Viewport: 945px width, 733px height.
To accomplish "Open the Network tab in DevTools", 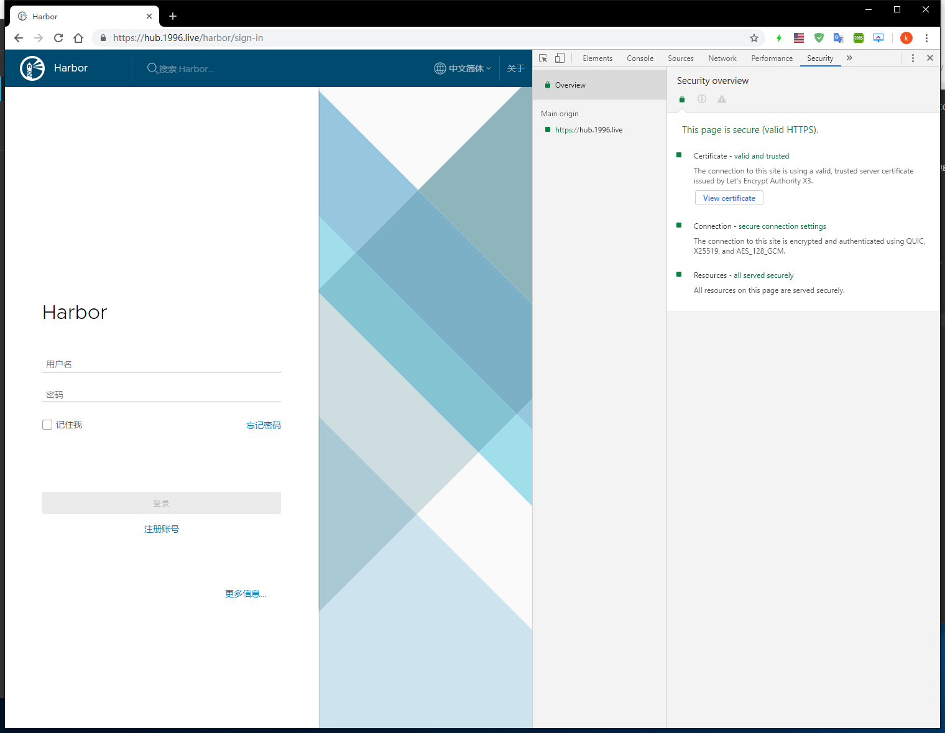I will 722,58.
